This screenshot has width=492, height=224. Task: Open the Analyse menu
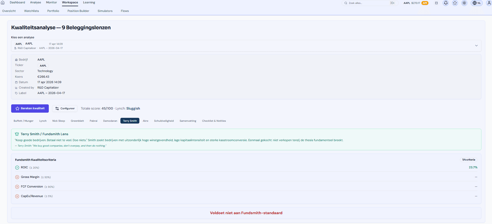coord(36,3)
